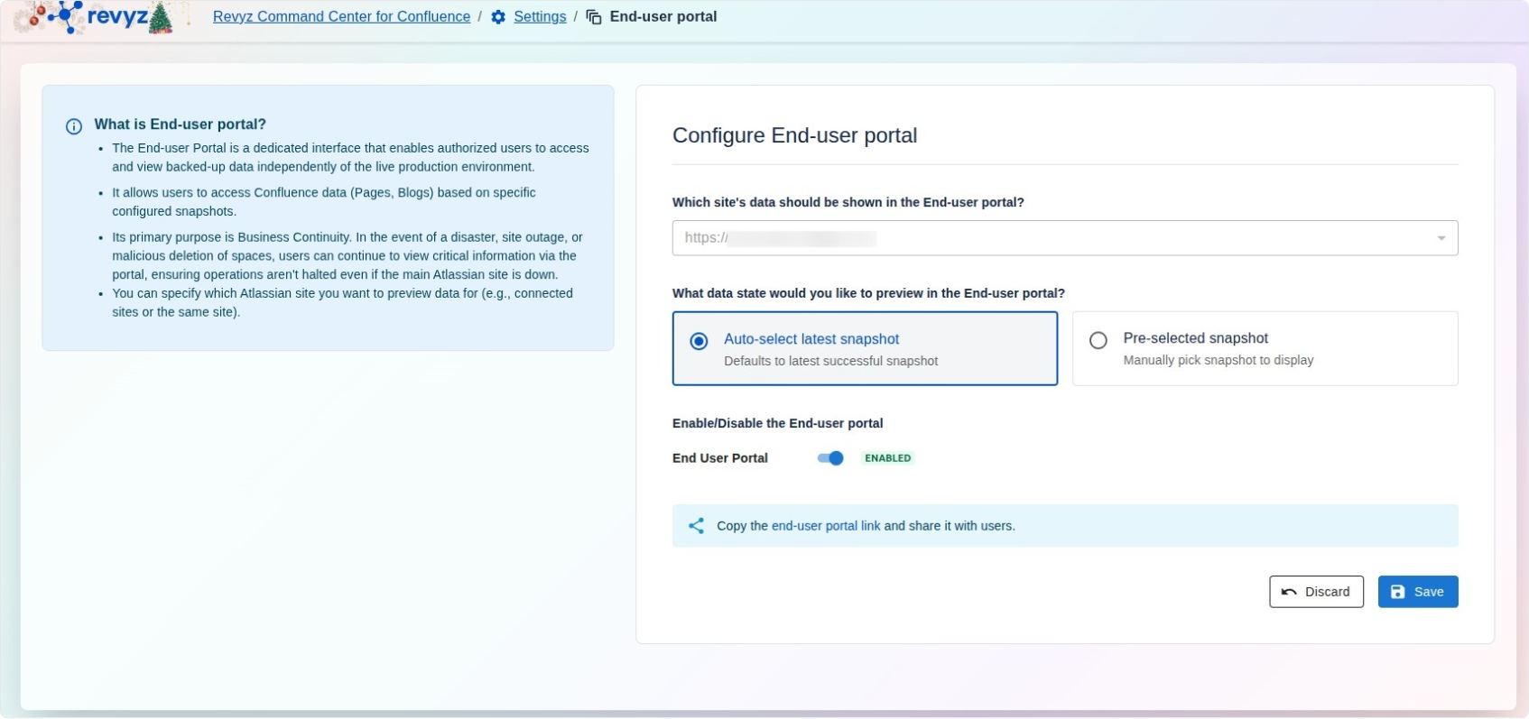Click the Settings gear icon in breadcrumb
Image resolution: width=1529 pixels, height=719 pixels.
(498, 17)
